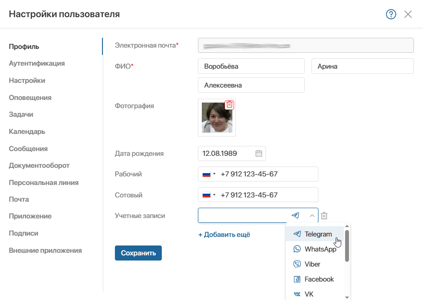Open Задачи section

coord(21,114)
